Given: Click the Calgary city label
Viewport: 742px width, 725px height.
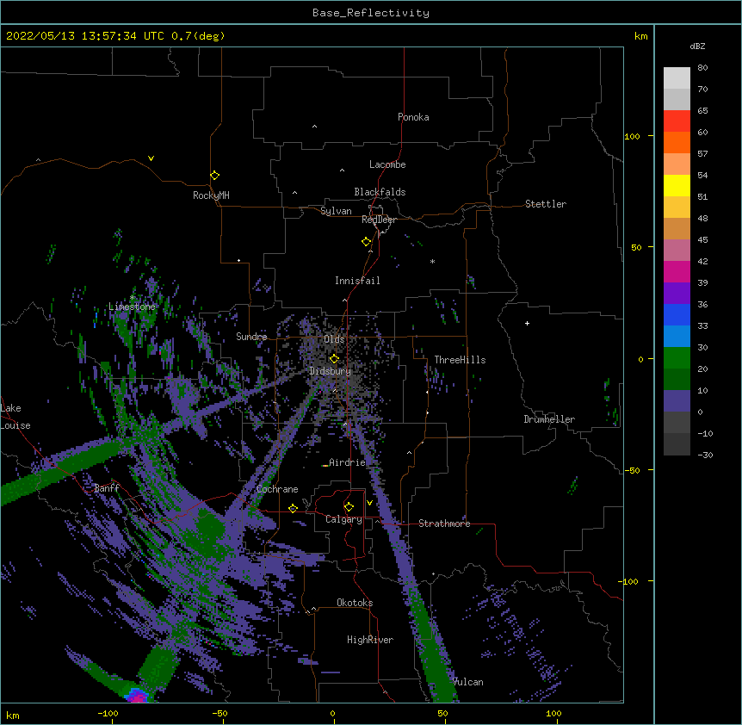Looking at the screenshot, I should [343, 519].
